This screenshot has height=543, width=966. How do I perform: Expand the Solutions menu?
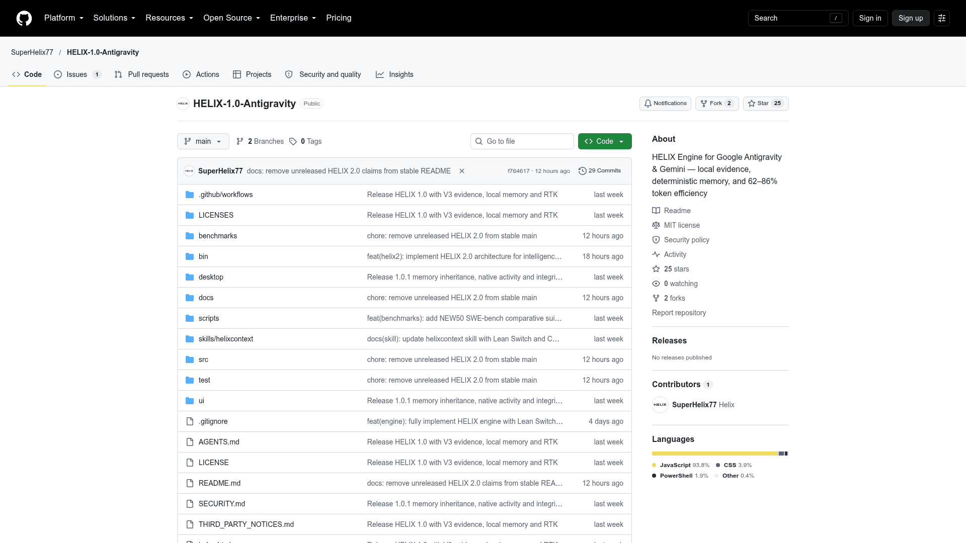(114, 18)
